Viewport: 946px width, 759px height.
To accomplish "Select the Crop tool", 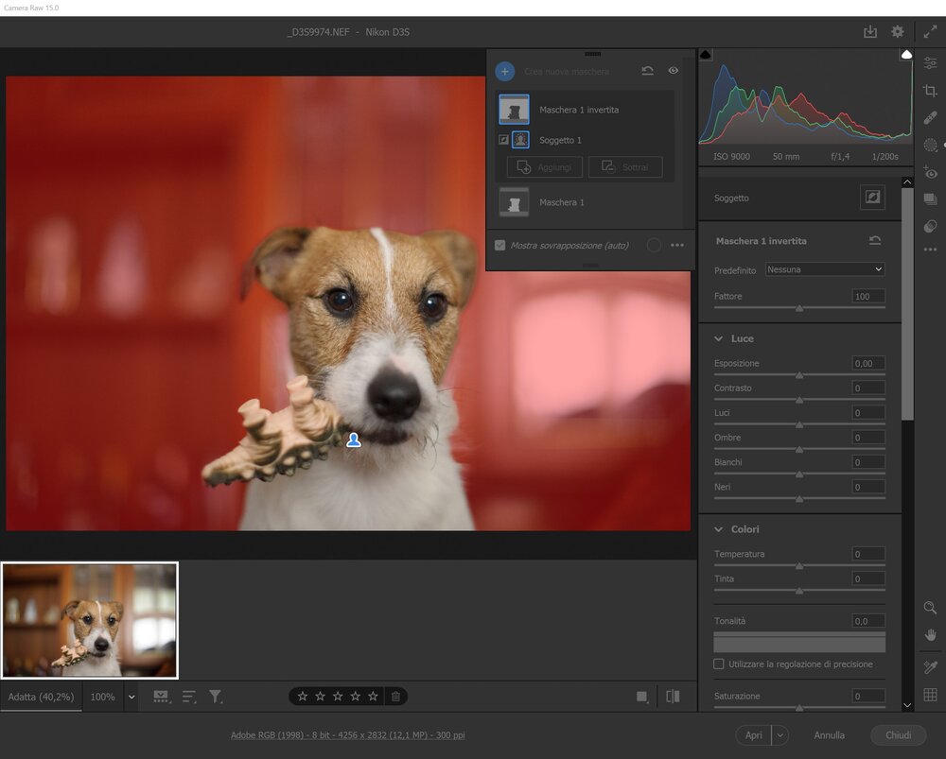I will coord(930,91).
